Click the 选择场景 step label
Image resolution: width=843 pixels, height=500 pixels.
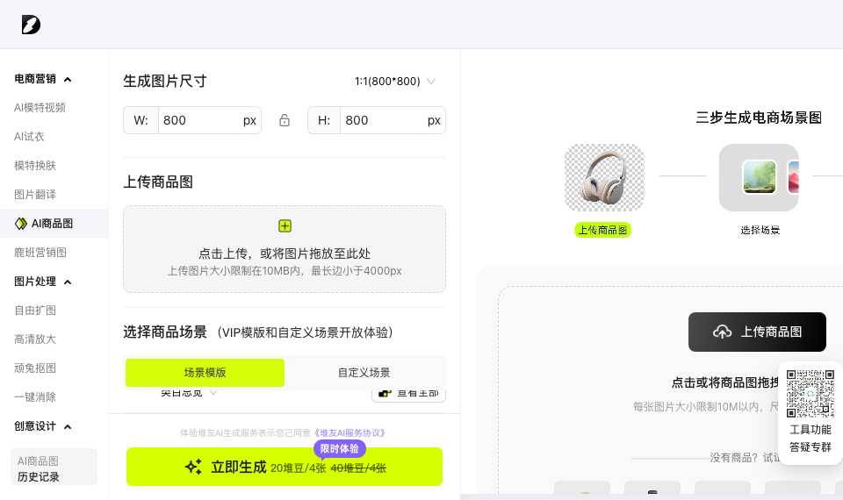click(x=760, y=231)
